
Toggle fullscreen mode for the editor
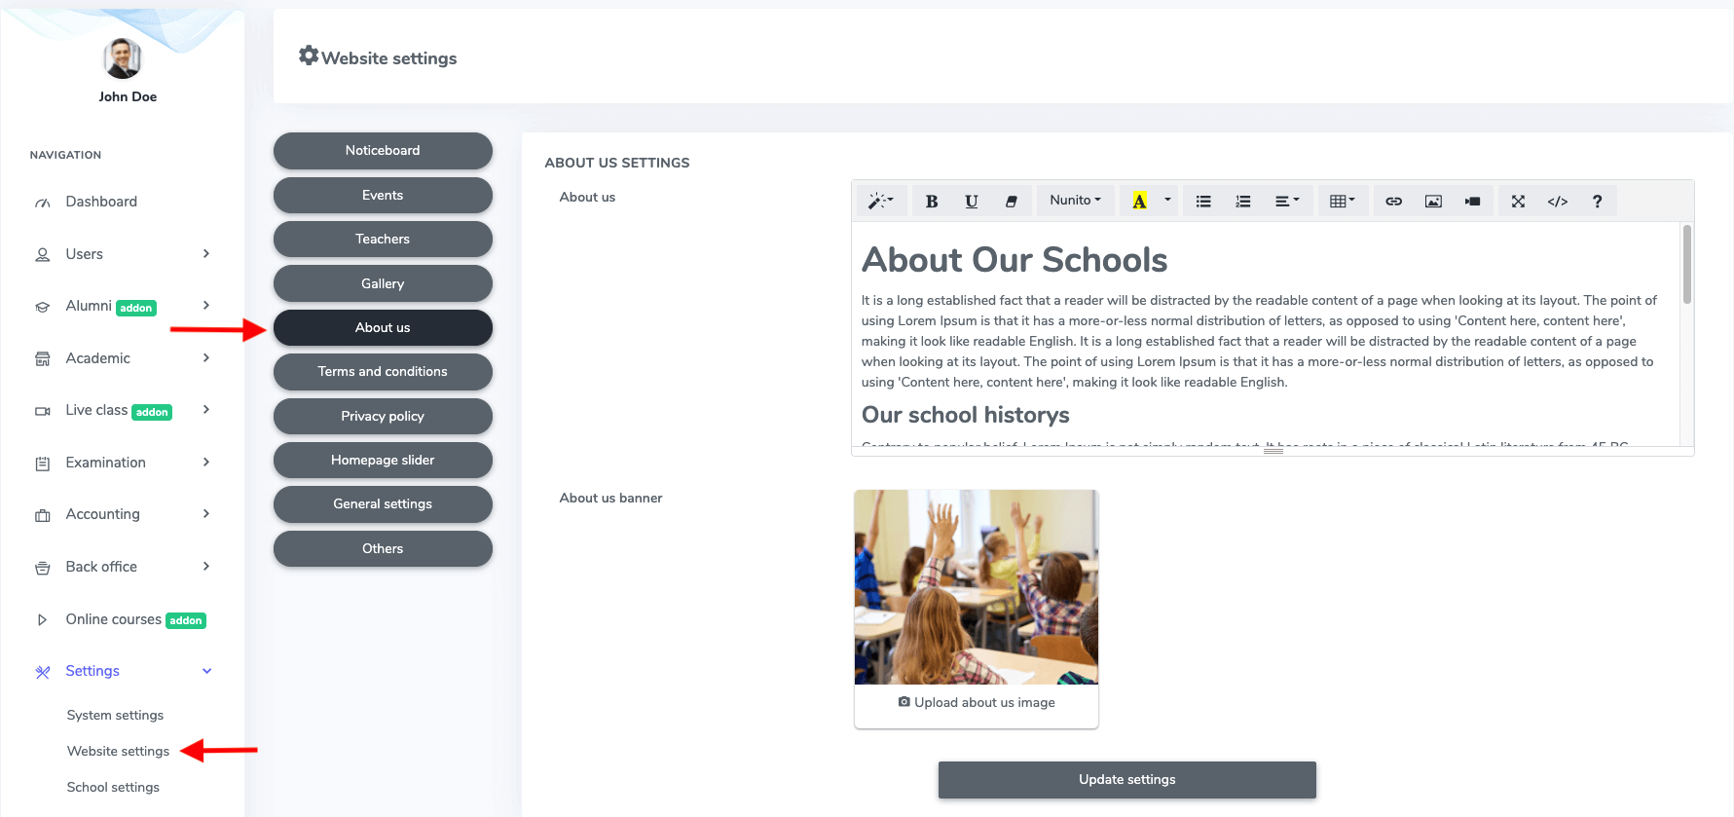tap(1518, 202)
